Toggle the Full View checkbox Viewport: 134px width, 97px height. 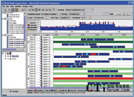[60, 14]
